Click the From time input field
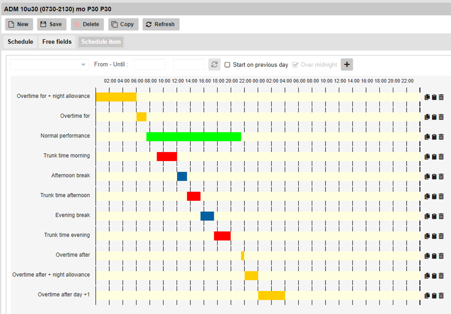The width and height of the screenshot is (451, 314). [x=149, y=65]
